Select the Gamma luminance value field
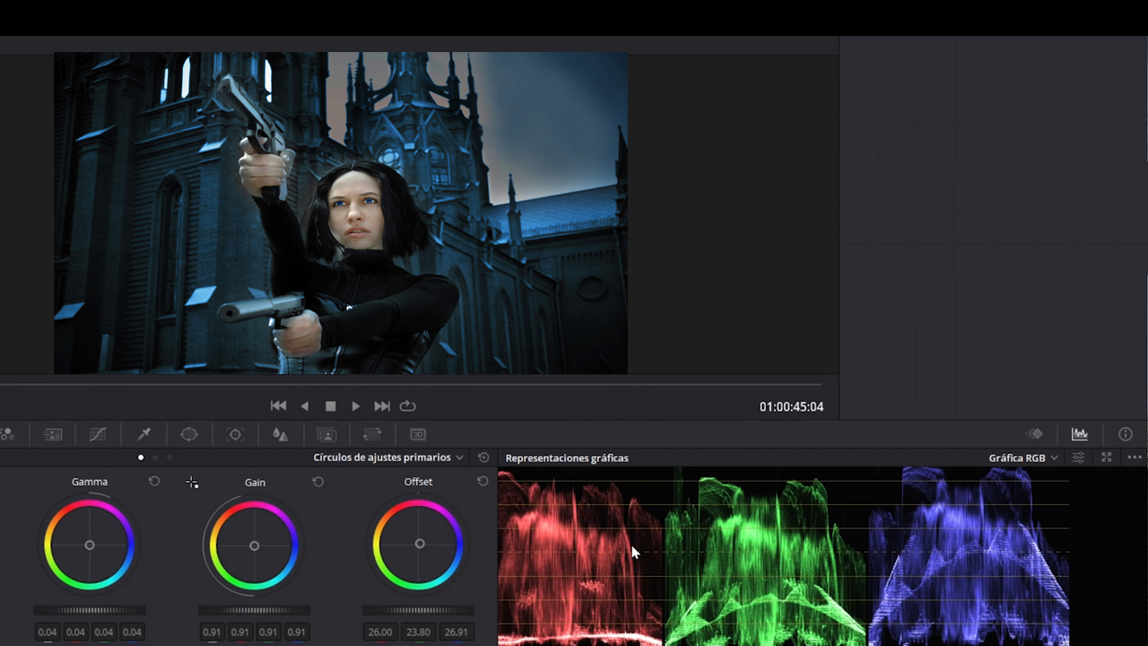 click(48, 632)
